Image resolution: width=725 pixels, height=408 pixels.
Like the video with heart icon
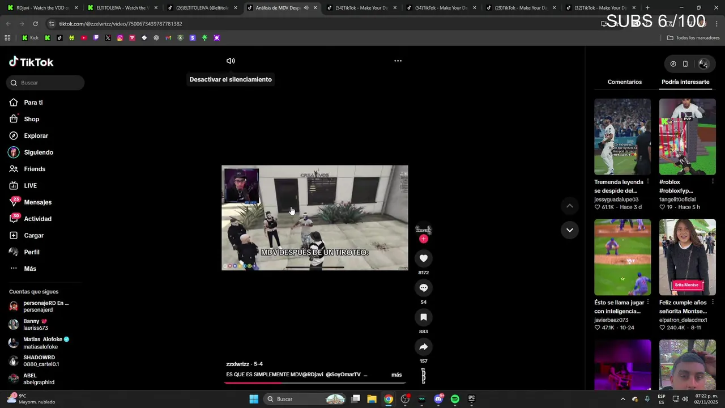(x=423, y=258)
